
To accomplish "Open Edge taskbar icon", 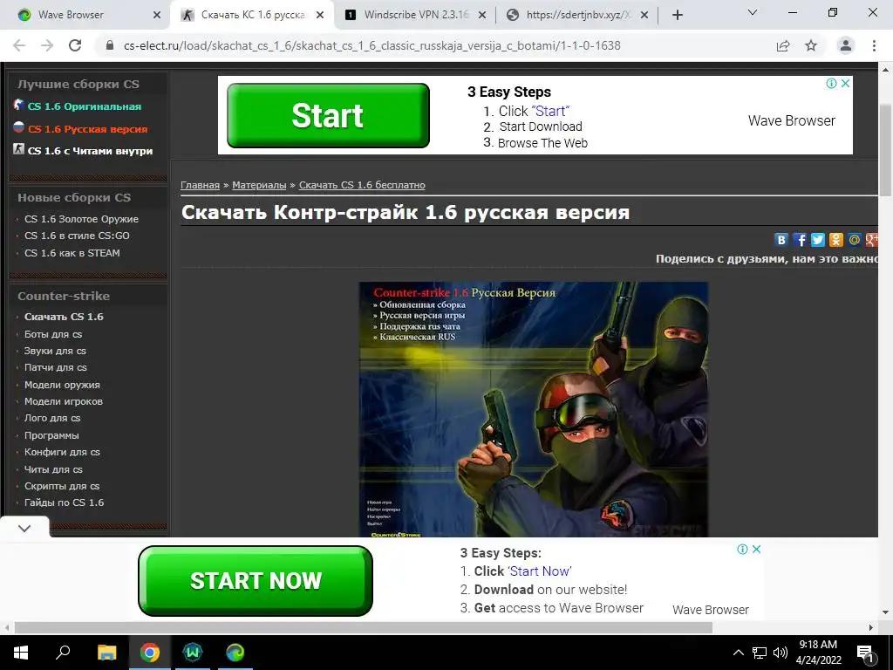I will coord(235,653).
